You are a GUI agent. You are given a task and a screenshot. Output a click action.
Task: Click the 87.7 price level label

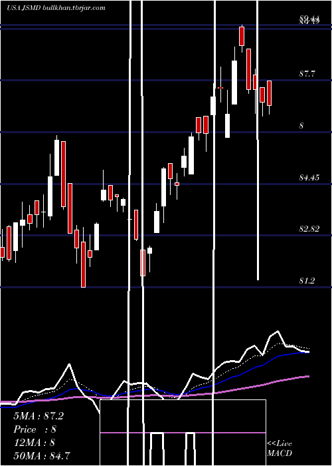307,74
